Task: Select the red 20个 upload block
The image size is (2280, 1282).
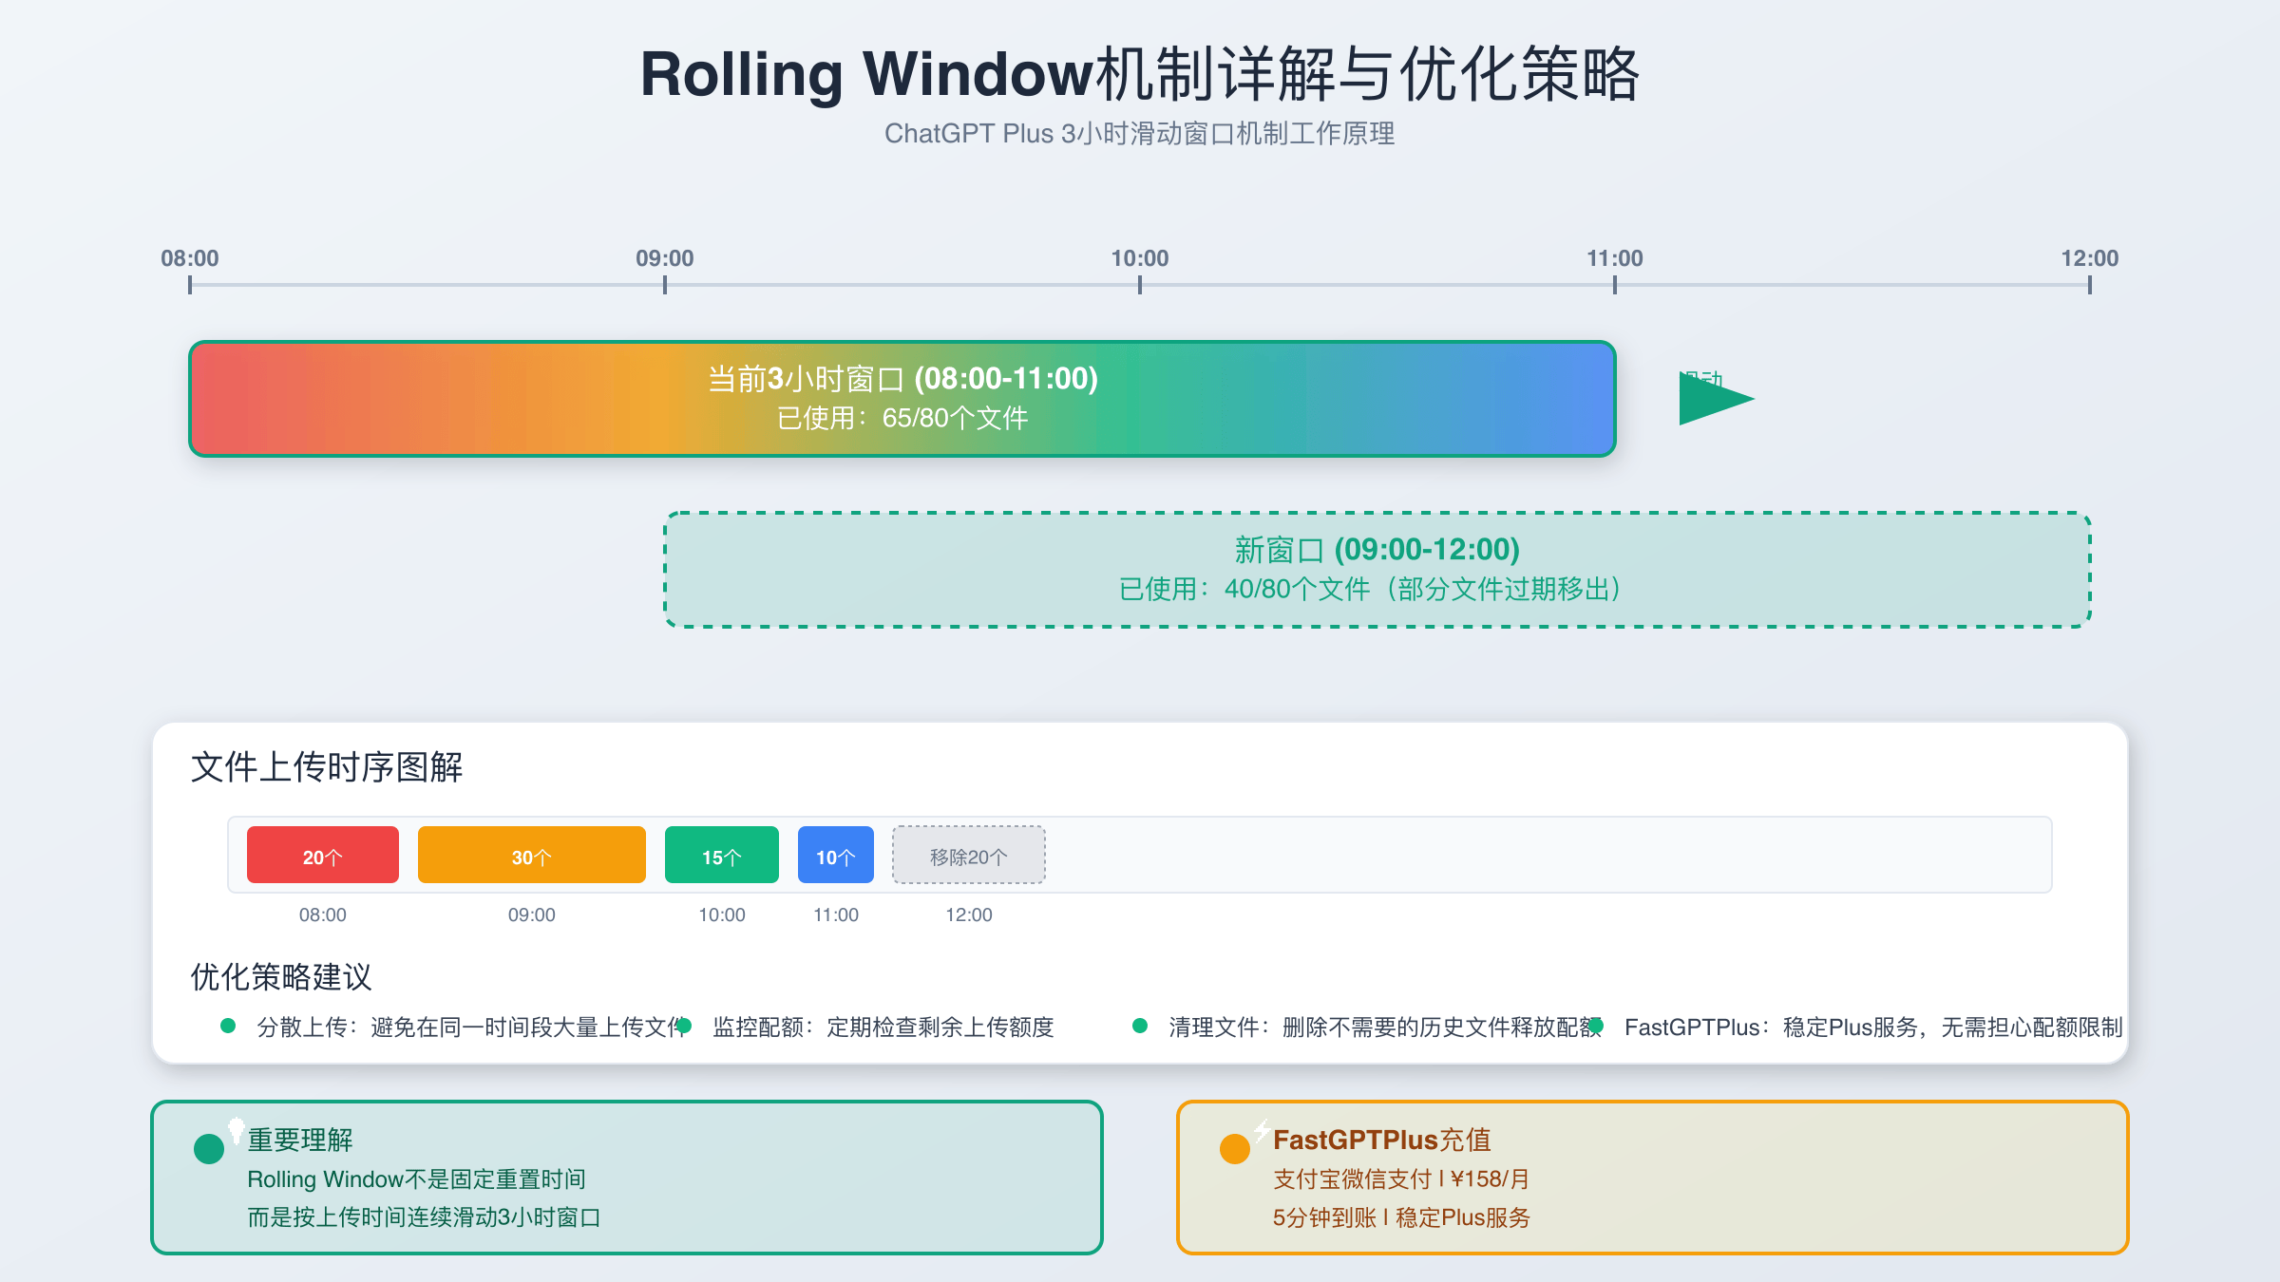Action: (x=323, y=855)
